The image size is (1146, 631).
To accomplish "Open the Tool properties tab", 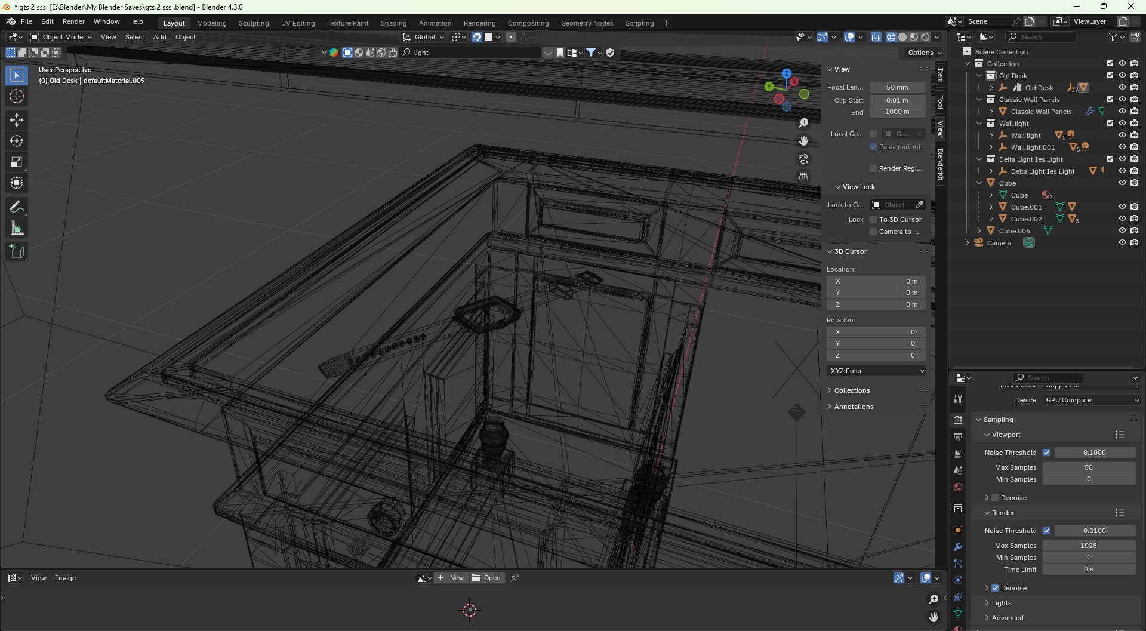I will [958, 399].
